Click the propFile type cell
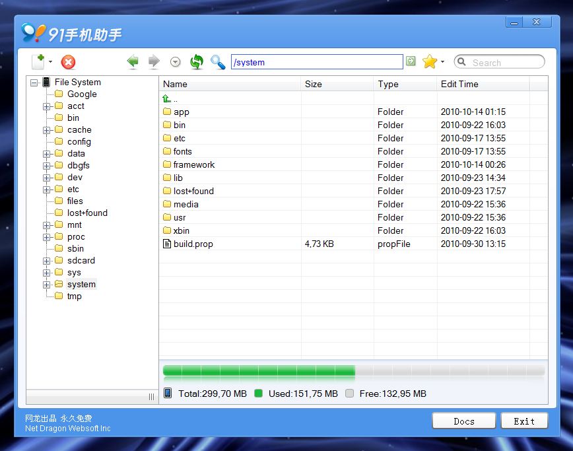 point(394,244)
